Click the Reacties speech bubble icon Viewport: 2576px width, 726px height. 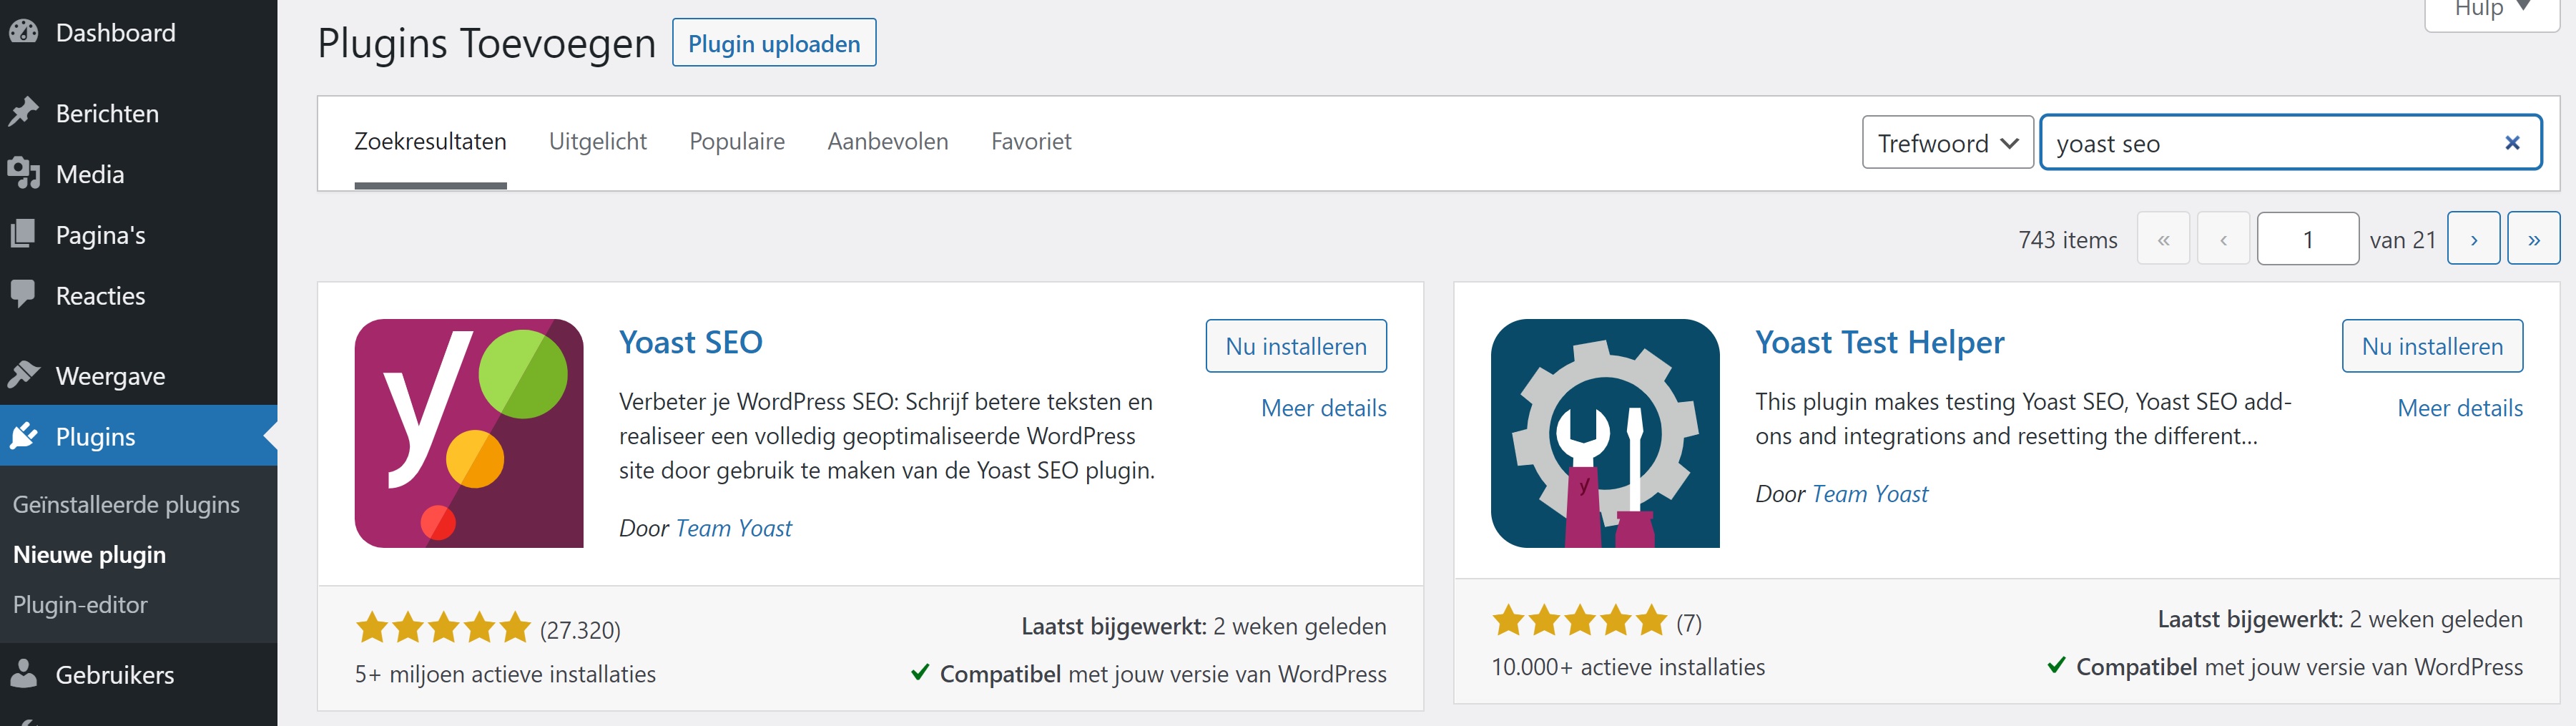[23, 294]
